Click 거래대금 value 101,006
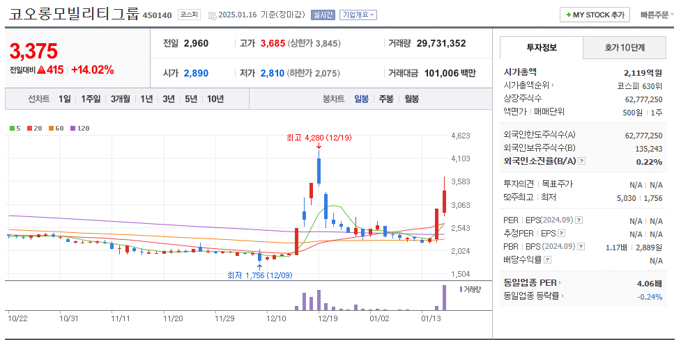The width and height of the screenshot is (681, 340). click(x=442, y=73)
